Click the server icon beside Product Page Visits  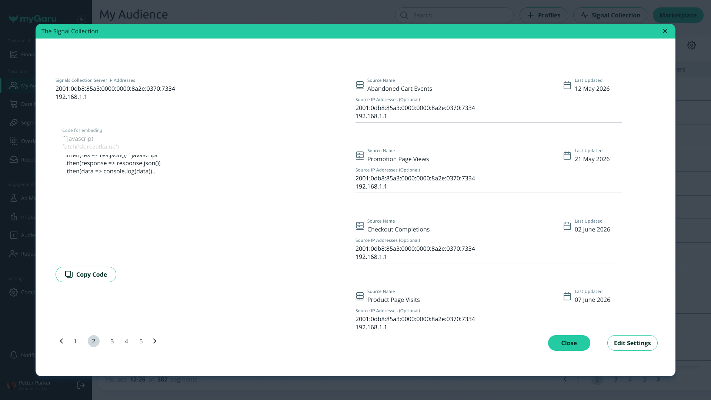click(360, 296)
